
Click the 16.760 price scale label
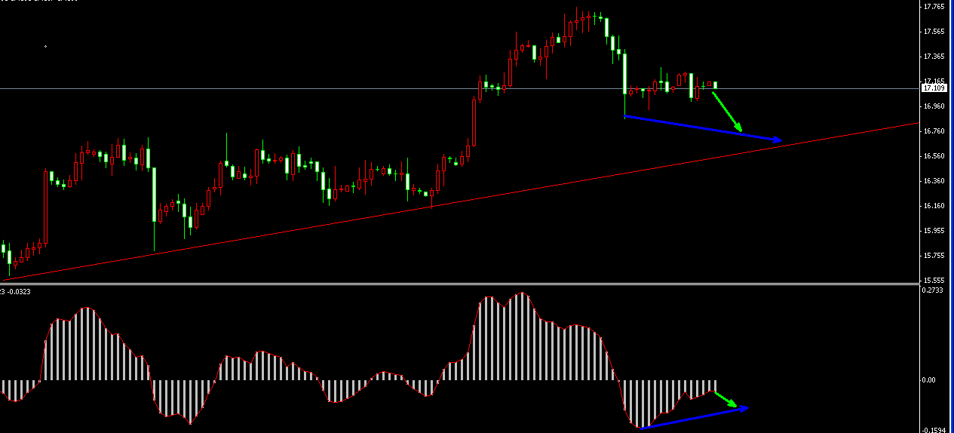(x=933, y=131)
